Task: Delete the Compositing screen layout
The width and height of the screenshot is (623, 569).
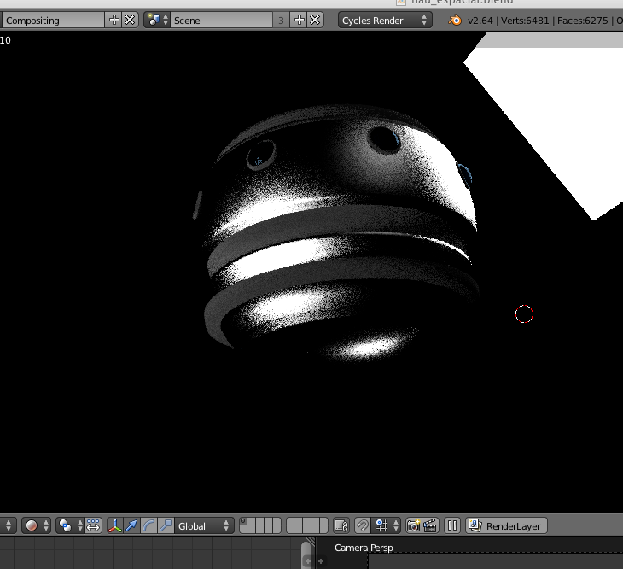Action: tap(130, 20)
